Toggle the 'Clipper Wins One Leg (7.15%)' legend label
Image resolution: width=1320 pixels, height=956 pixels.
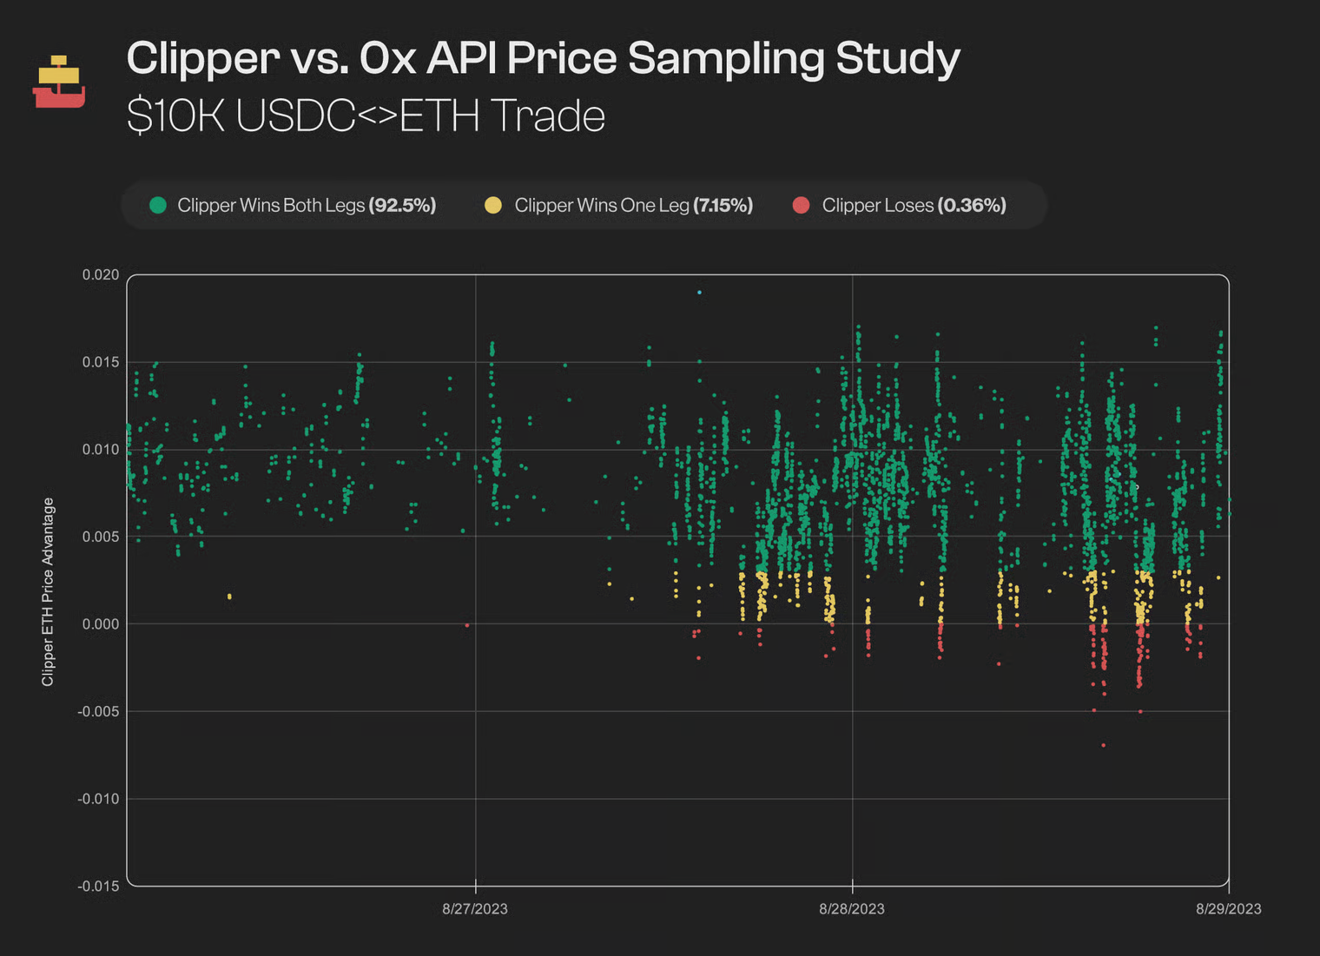(633, 206)
